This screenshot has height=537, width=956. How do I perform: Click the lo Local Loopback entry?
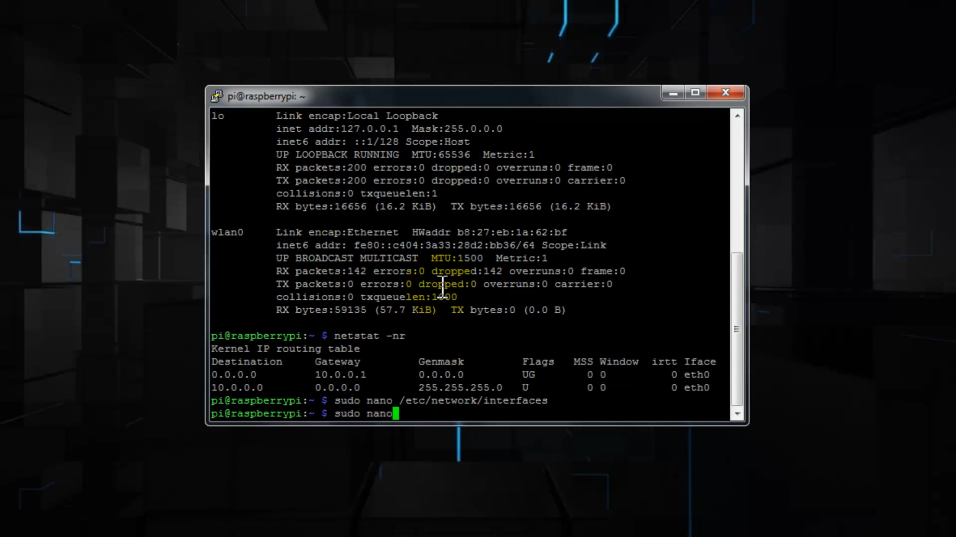218,116
